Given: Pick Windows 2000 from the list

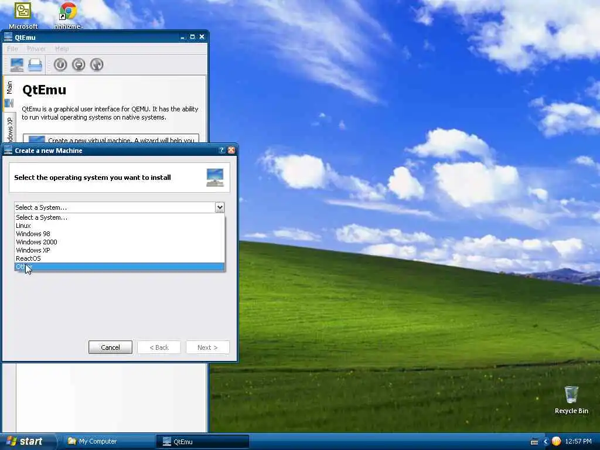Looking at the screenshot, I should pyautogui.click(x=120, y=242).
